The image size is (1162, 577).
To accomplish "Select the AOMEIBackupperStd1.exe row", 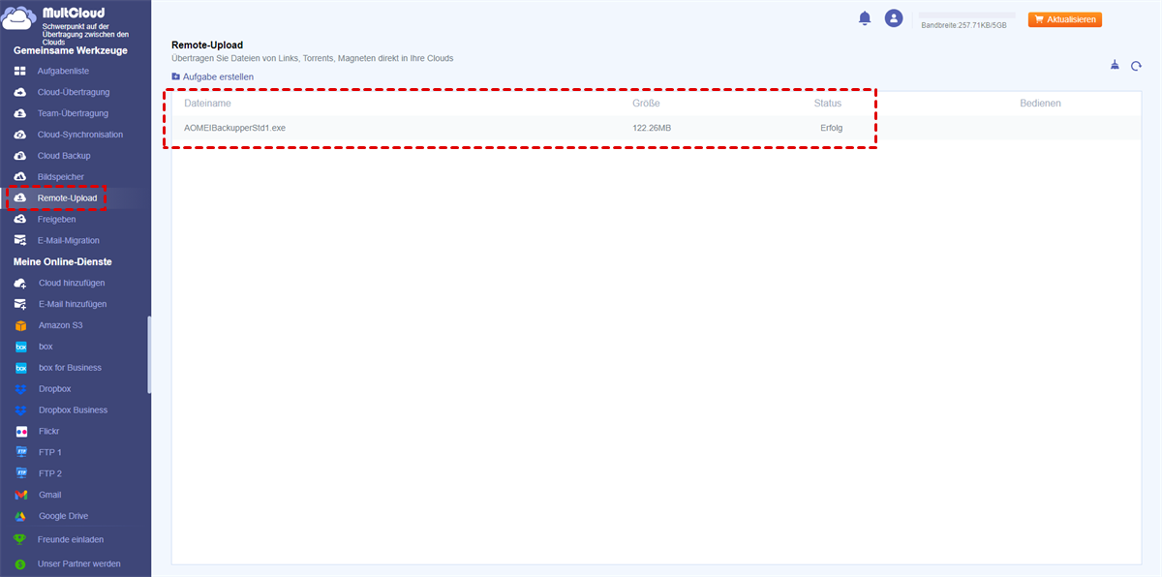I will coord(657,128).
